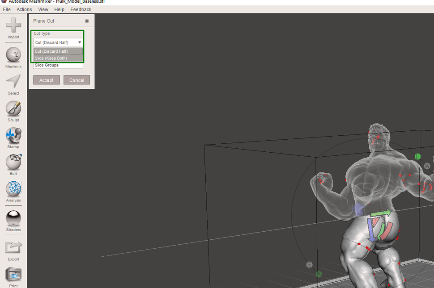
Task: Open Plane Cut settings gear
Action: (x=88, y=21)
